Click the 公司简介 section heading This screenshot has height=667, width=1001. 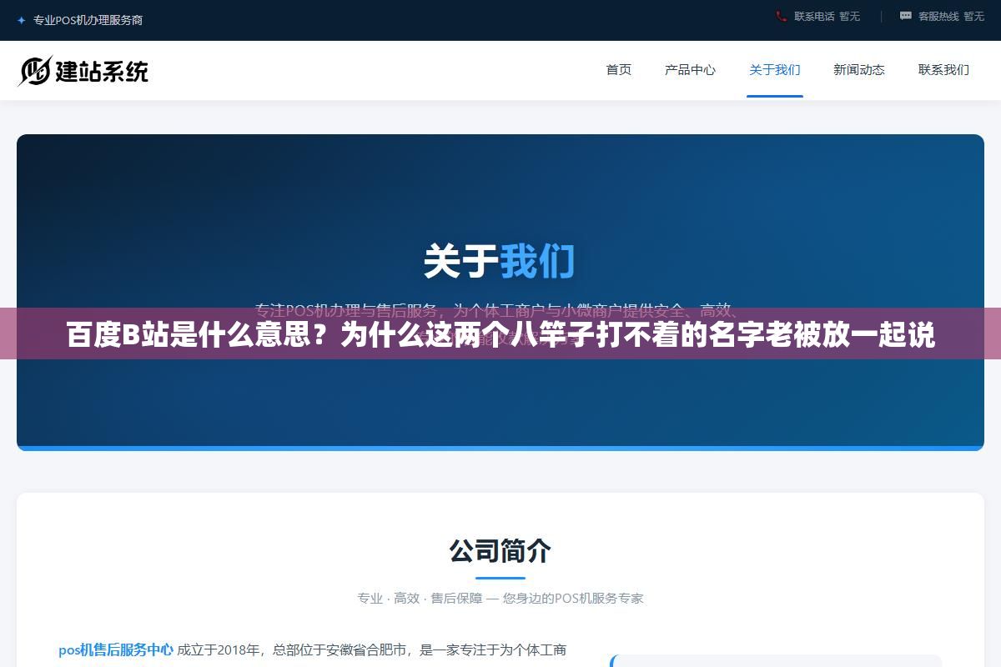click(500, 550)
